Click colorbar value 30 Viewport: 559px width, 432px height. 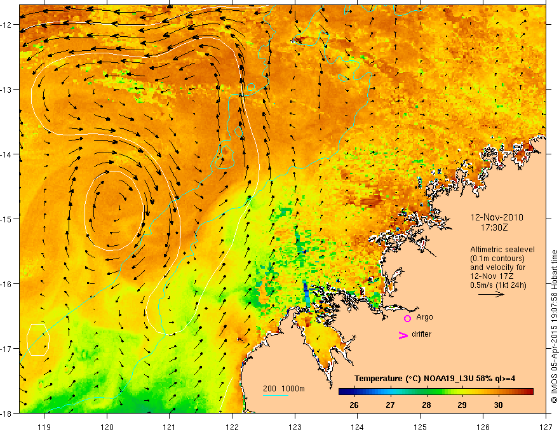tap(498, 405)
